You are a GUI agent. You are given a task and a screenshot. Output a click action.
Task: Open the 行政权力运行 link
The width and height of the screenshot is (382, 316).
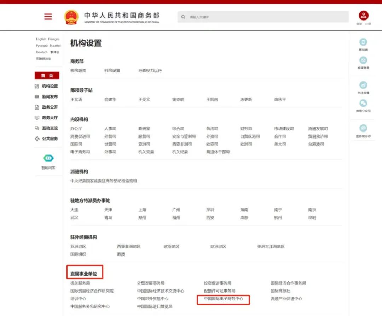(150, 71)
